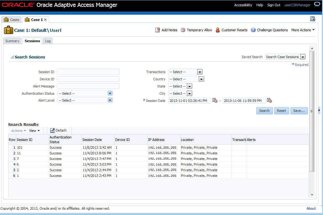Switch to the Log tab
The height and width of the screenshot is (215, 323).
[x=48, y=41]
